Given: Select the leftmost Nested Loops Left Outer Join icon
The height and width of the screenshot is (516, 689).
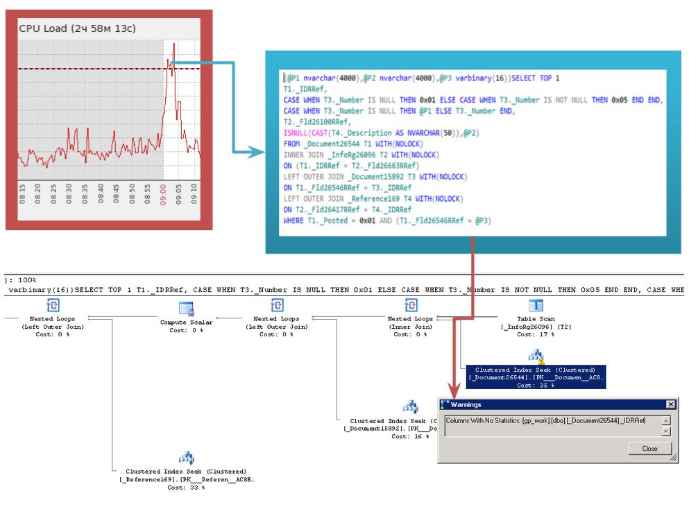Looking at the screenshot, I should pyautogui.click(x=52, y=305).
